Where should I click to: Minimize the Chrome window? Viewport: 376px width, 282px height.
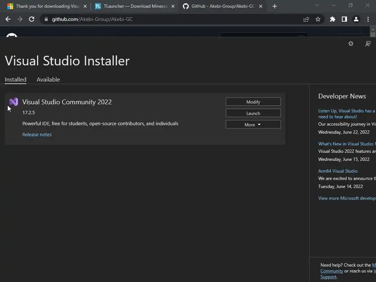pyautogui.click(x=333, y=5)
